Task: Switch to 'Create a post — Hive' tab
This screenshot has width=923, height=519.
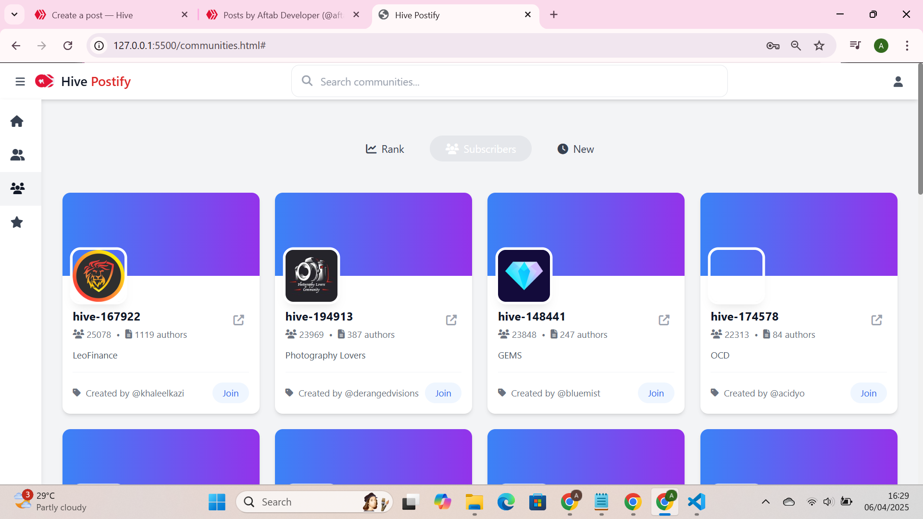Action: (111, 15)
